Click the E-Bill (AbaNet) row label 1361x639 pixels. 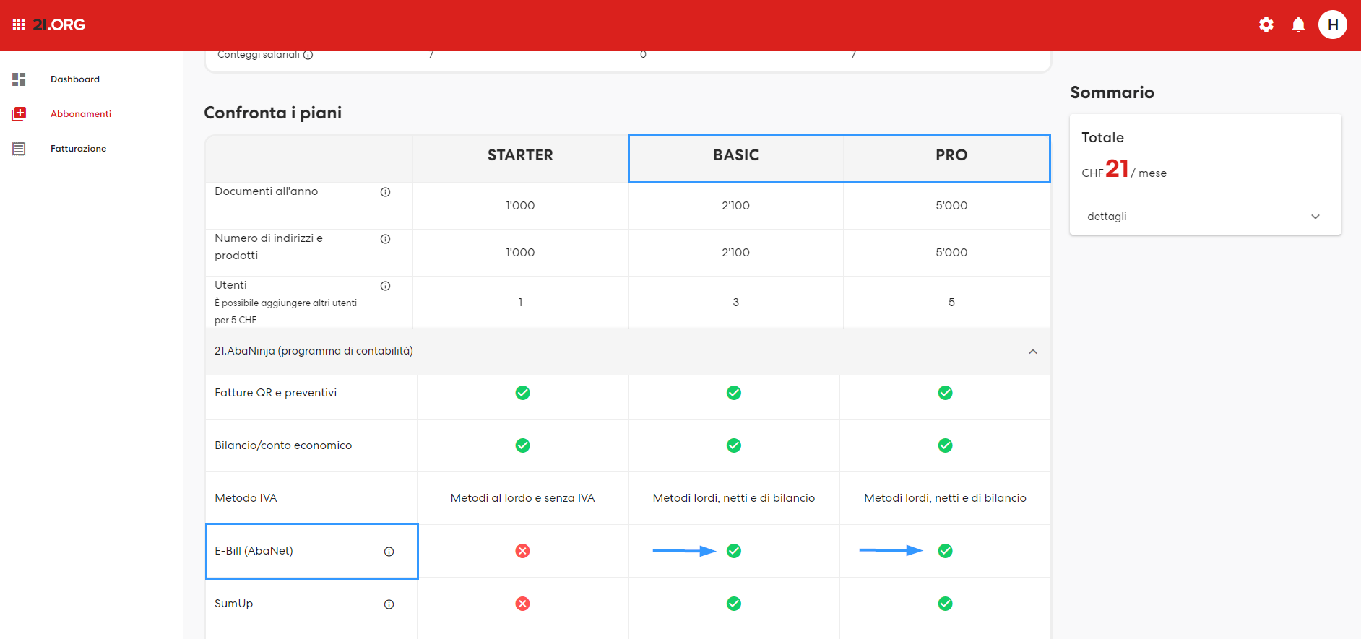coord(254,551)
